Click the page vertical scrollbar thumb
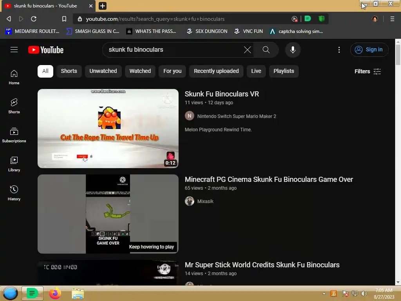 [x=398, y=55]
